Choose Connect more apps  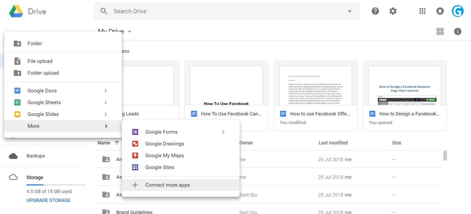click(x=181, y=185)
